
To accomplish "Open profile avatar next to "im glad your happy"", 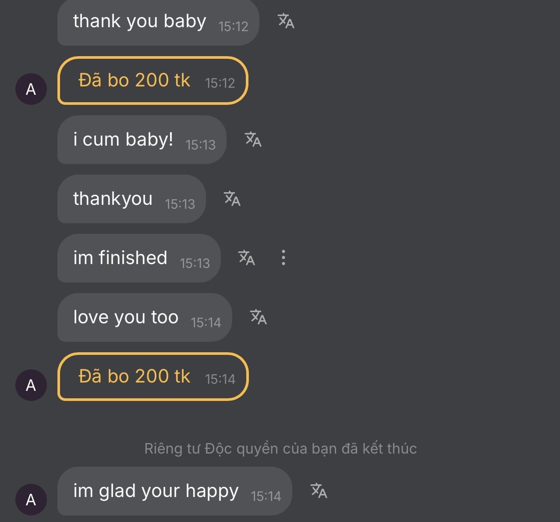I will coord(31,500).
